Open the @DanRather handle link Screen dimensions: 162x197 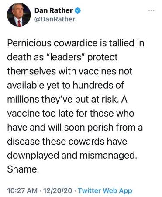tap(55, 19)
